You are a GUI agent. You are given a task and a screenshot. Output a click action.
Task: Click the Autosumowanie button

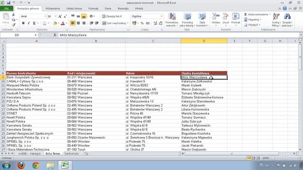256,15
